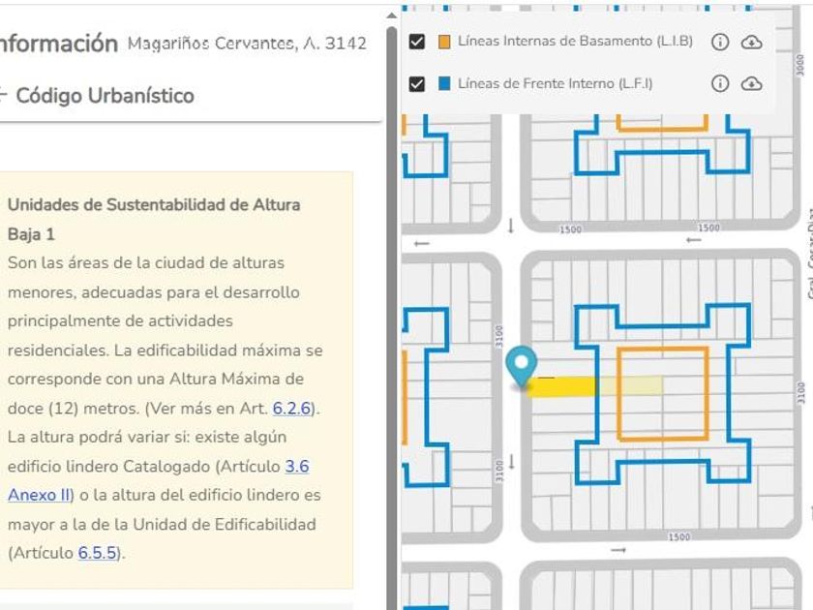Open Artículo 6.5.5 link

98,553
